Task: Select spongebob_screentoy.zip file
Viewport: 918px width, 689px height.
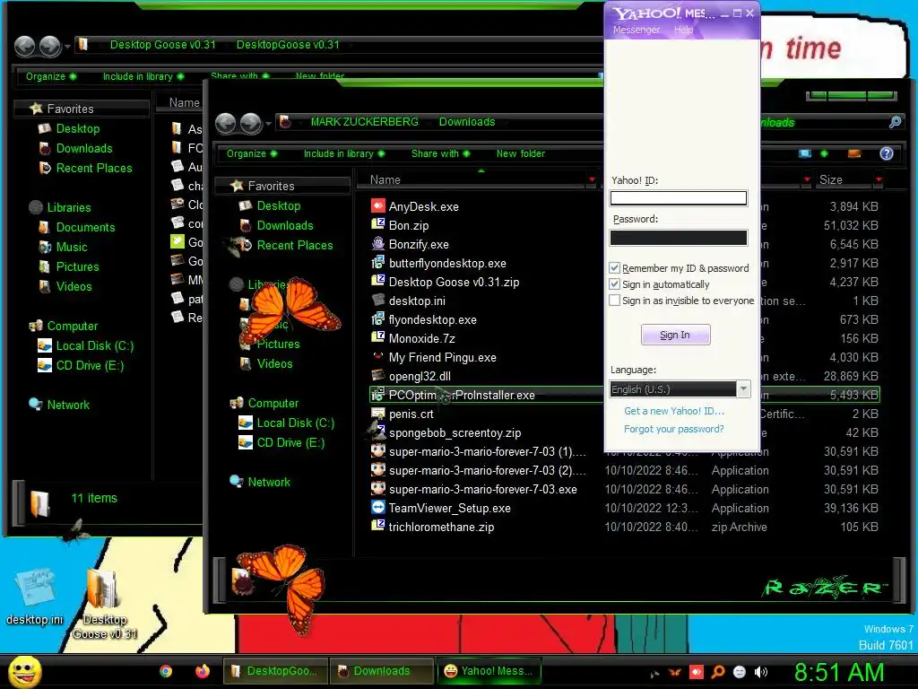Action: point(455,432)
